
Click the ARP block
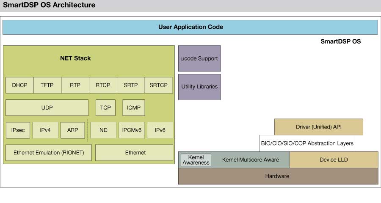73,130
